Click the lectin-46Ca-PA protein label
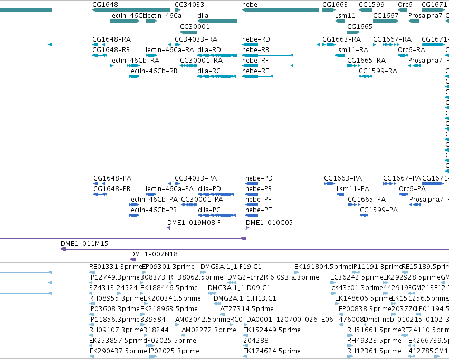 (169, 189)
